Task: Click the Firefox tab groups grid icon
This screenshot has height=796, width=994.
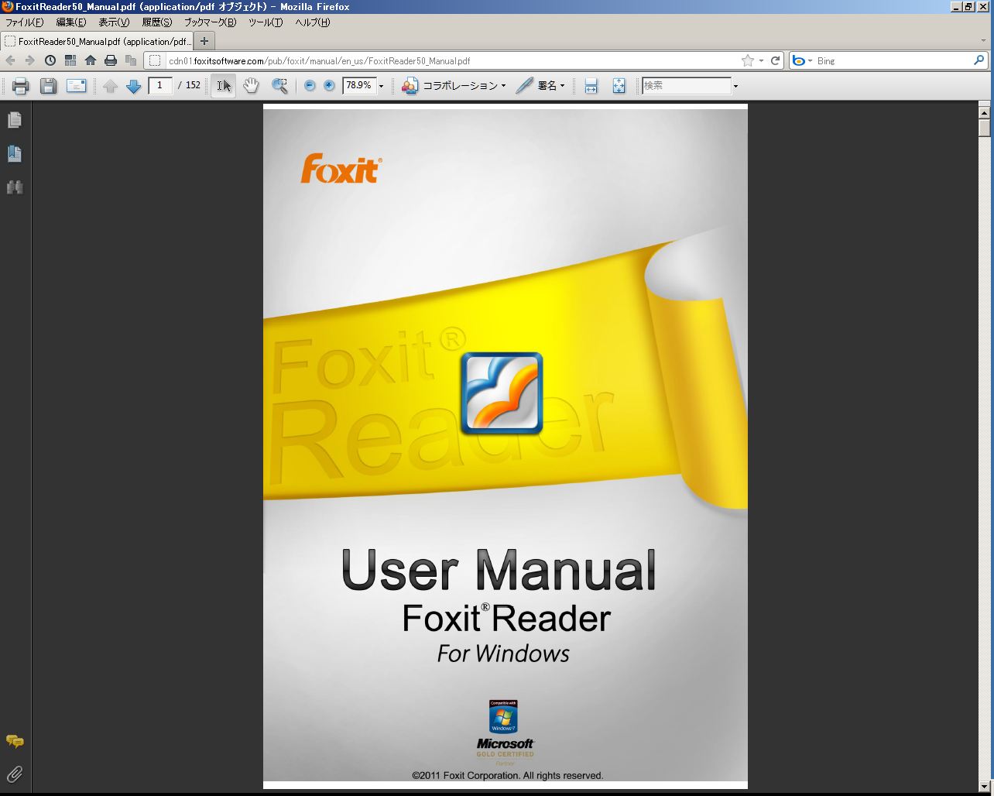Action: pyautogui.click(x=70, y=60)
